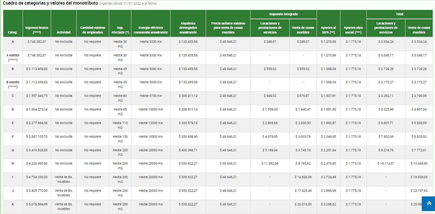Select the $ 16.114,67 total cell
This screenshot has height=214, width=435.
coord(386,164)
